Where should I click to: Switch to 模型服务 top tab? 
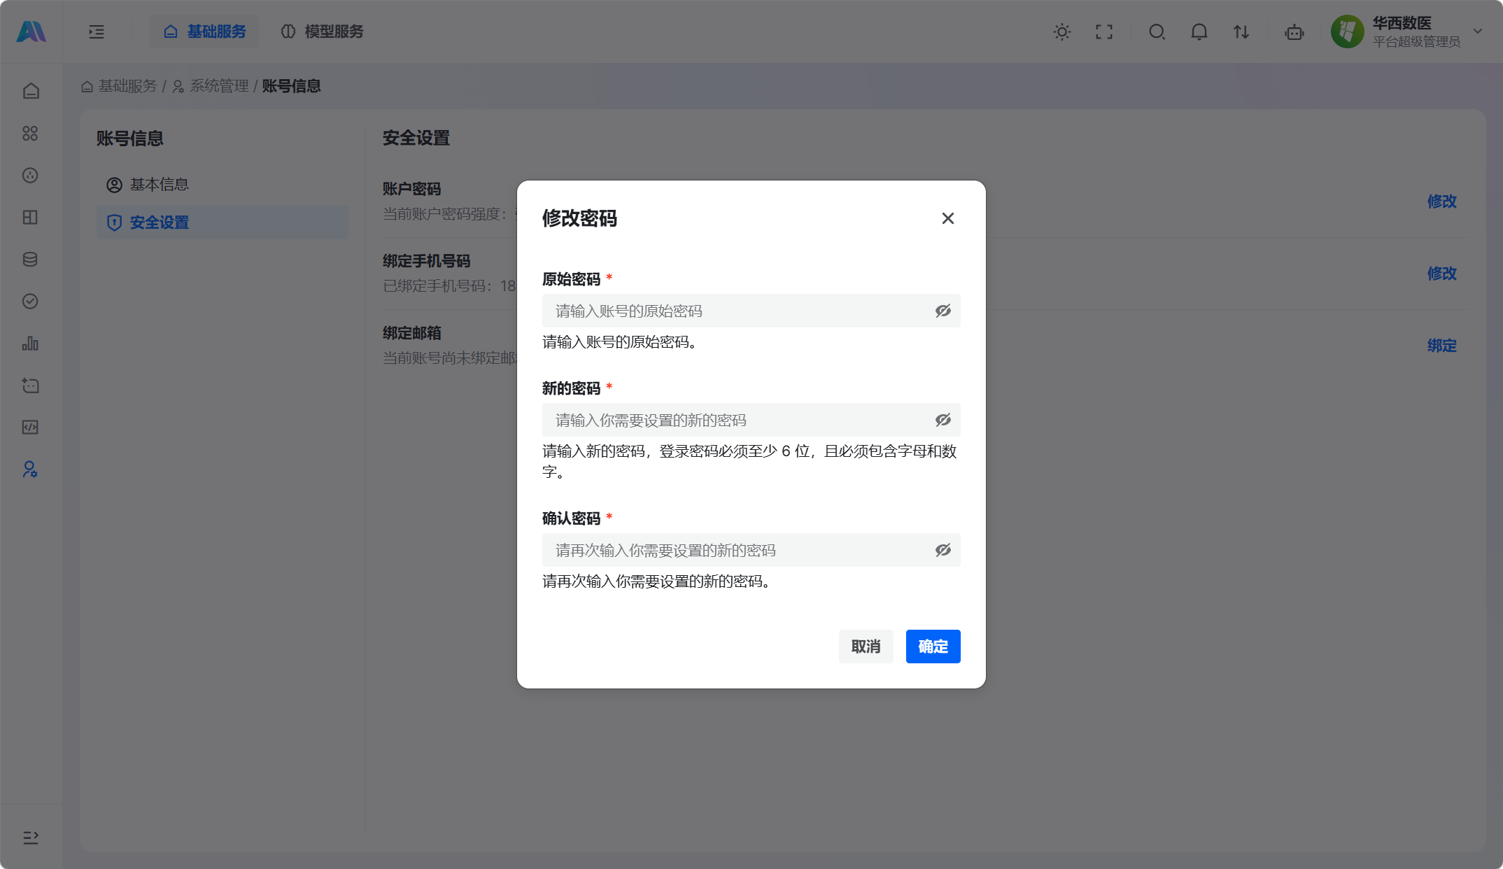click(x=322, y=31)
